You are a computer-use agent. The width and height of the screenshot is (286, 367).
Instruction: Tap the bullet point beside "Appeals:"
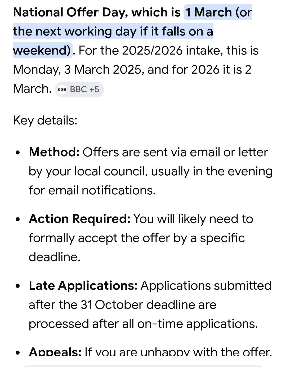coord(18,353)
